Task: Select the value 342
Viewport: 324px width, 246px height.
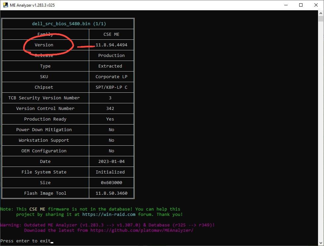Action: pos(110,109)
